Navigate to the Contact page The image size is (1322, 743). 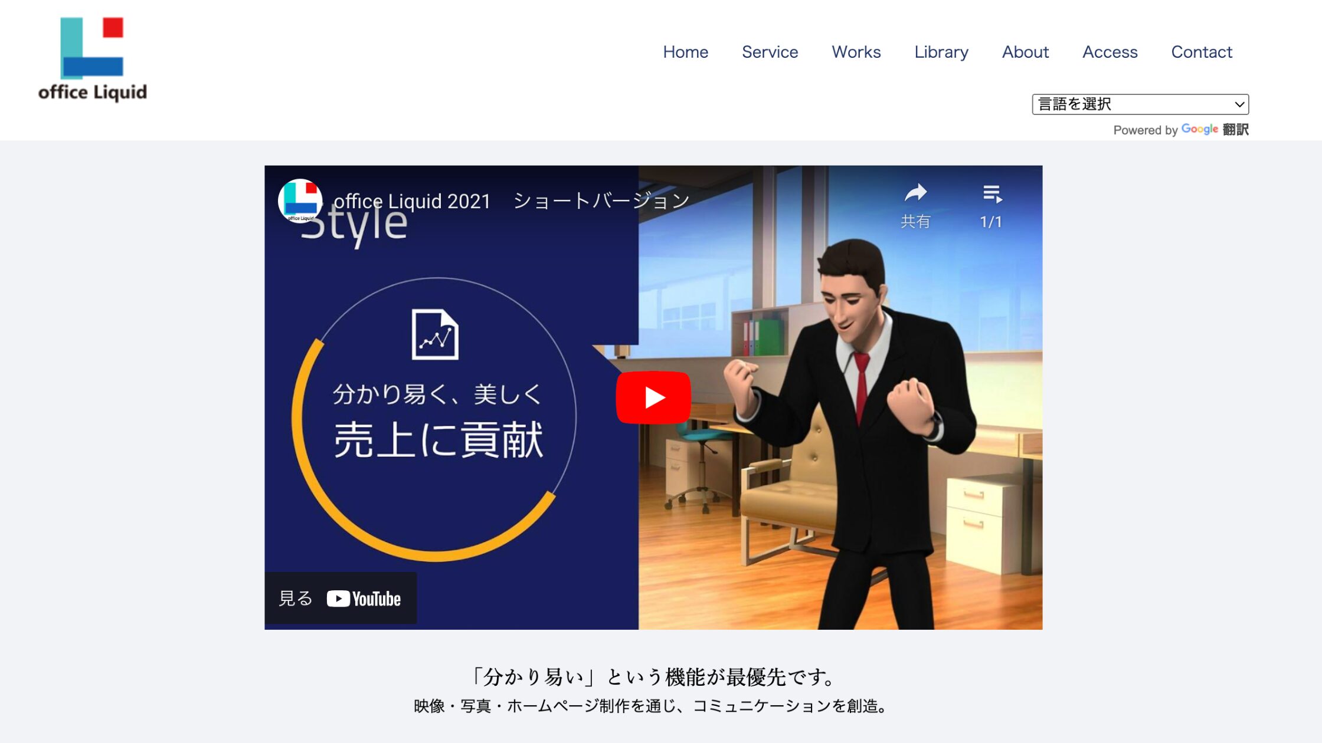tap(1202, 52)
